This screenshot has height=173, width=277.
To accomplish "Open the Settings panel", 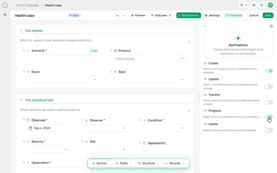I will [x=212, y=16].
